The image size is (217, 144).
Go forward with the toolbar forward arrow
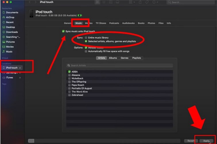click(x=35, y=2)
